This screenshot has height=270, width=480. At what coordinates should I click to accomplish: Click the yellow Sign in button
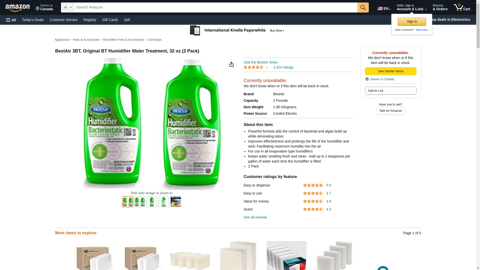tap(412, 21)
